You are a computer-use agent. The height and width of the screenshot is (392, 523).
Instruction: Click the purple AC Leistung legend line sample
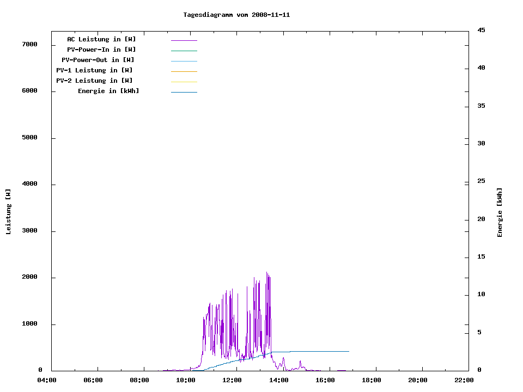pyautogui.click(x=184, y=40)
